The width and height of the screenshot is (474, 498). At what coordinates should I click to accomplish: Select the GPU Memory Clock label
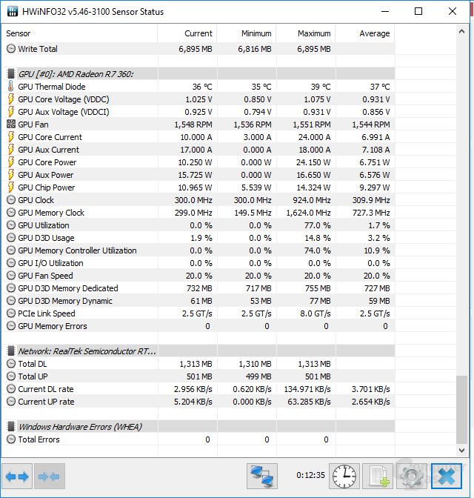pyautogui.click(x=51, y=213)
